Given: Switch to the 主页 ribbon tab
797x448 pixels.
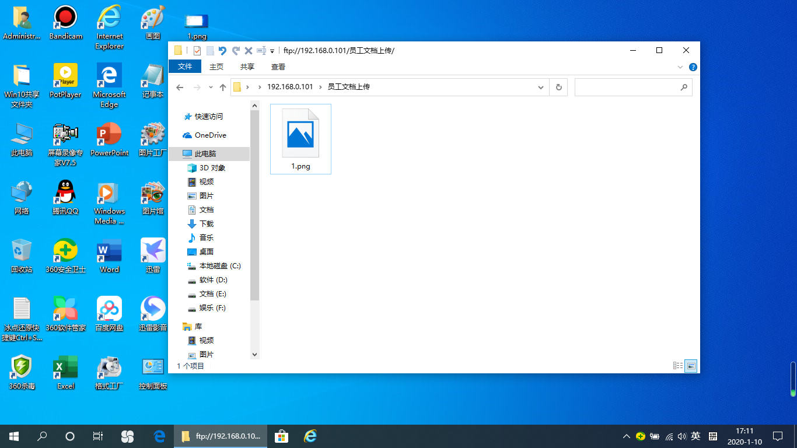Looking at the screenshot, I should [x=216, y=67].
